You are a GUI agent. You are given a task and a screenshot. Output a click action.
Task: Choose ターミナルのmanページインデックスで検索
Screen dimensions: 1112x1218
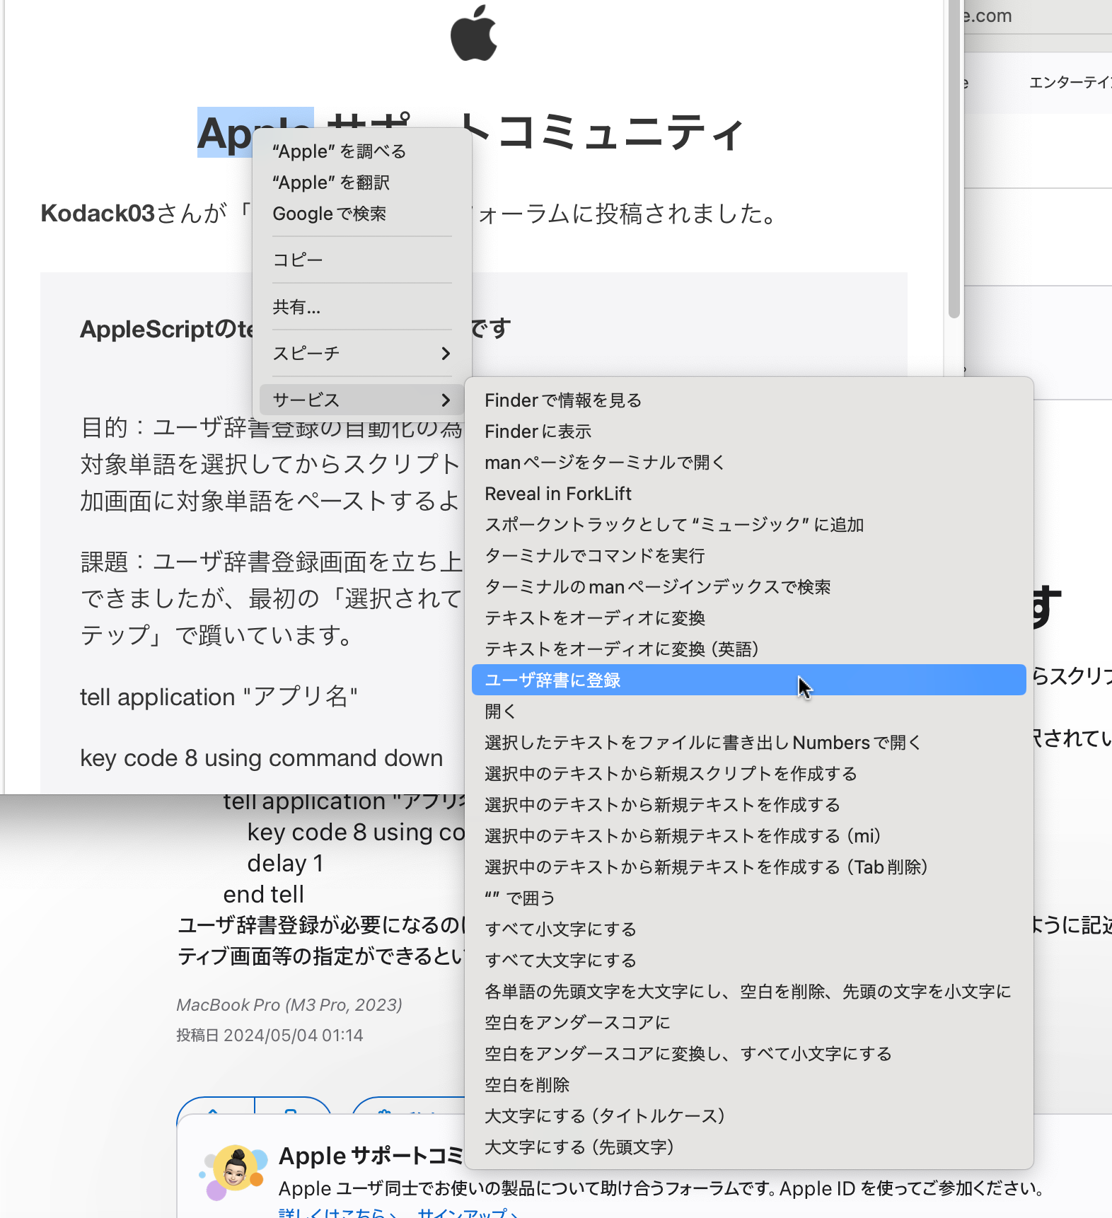point(749,587)
